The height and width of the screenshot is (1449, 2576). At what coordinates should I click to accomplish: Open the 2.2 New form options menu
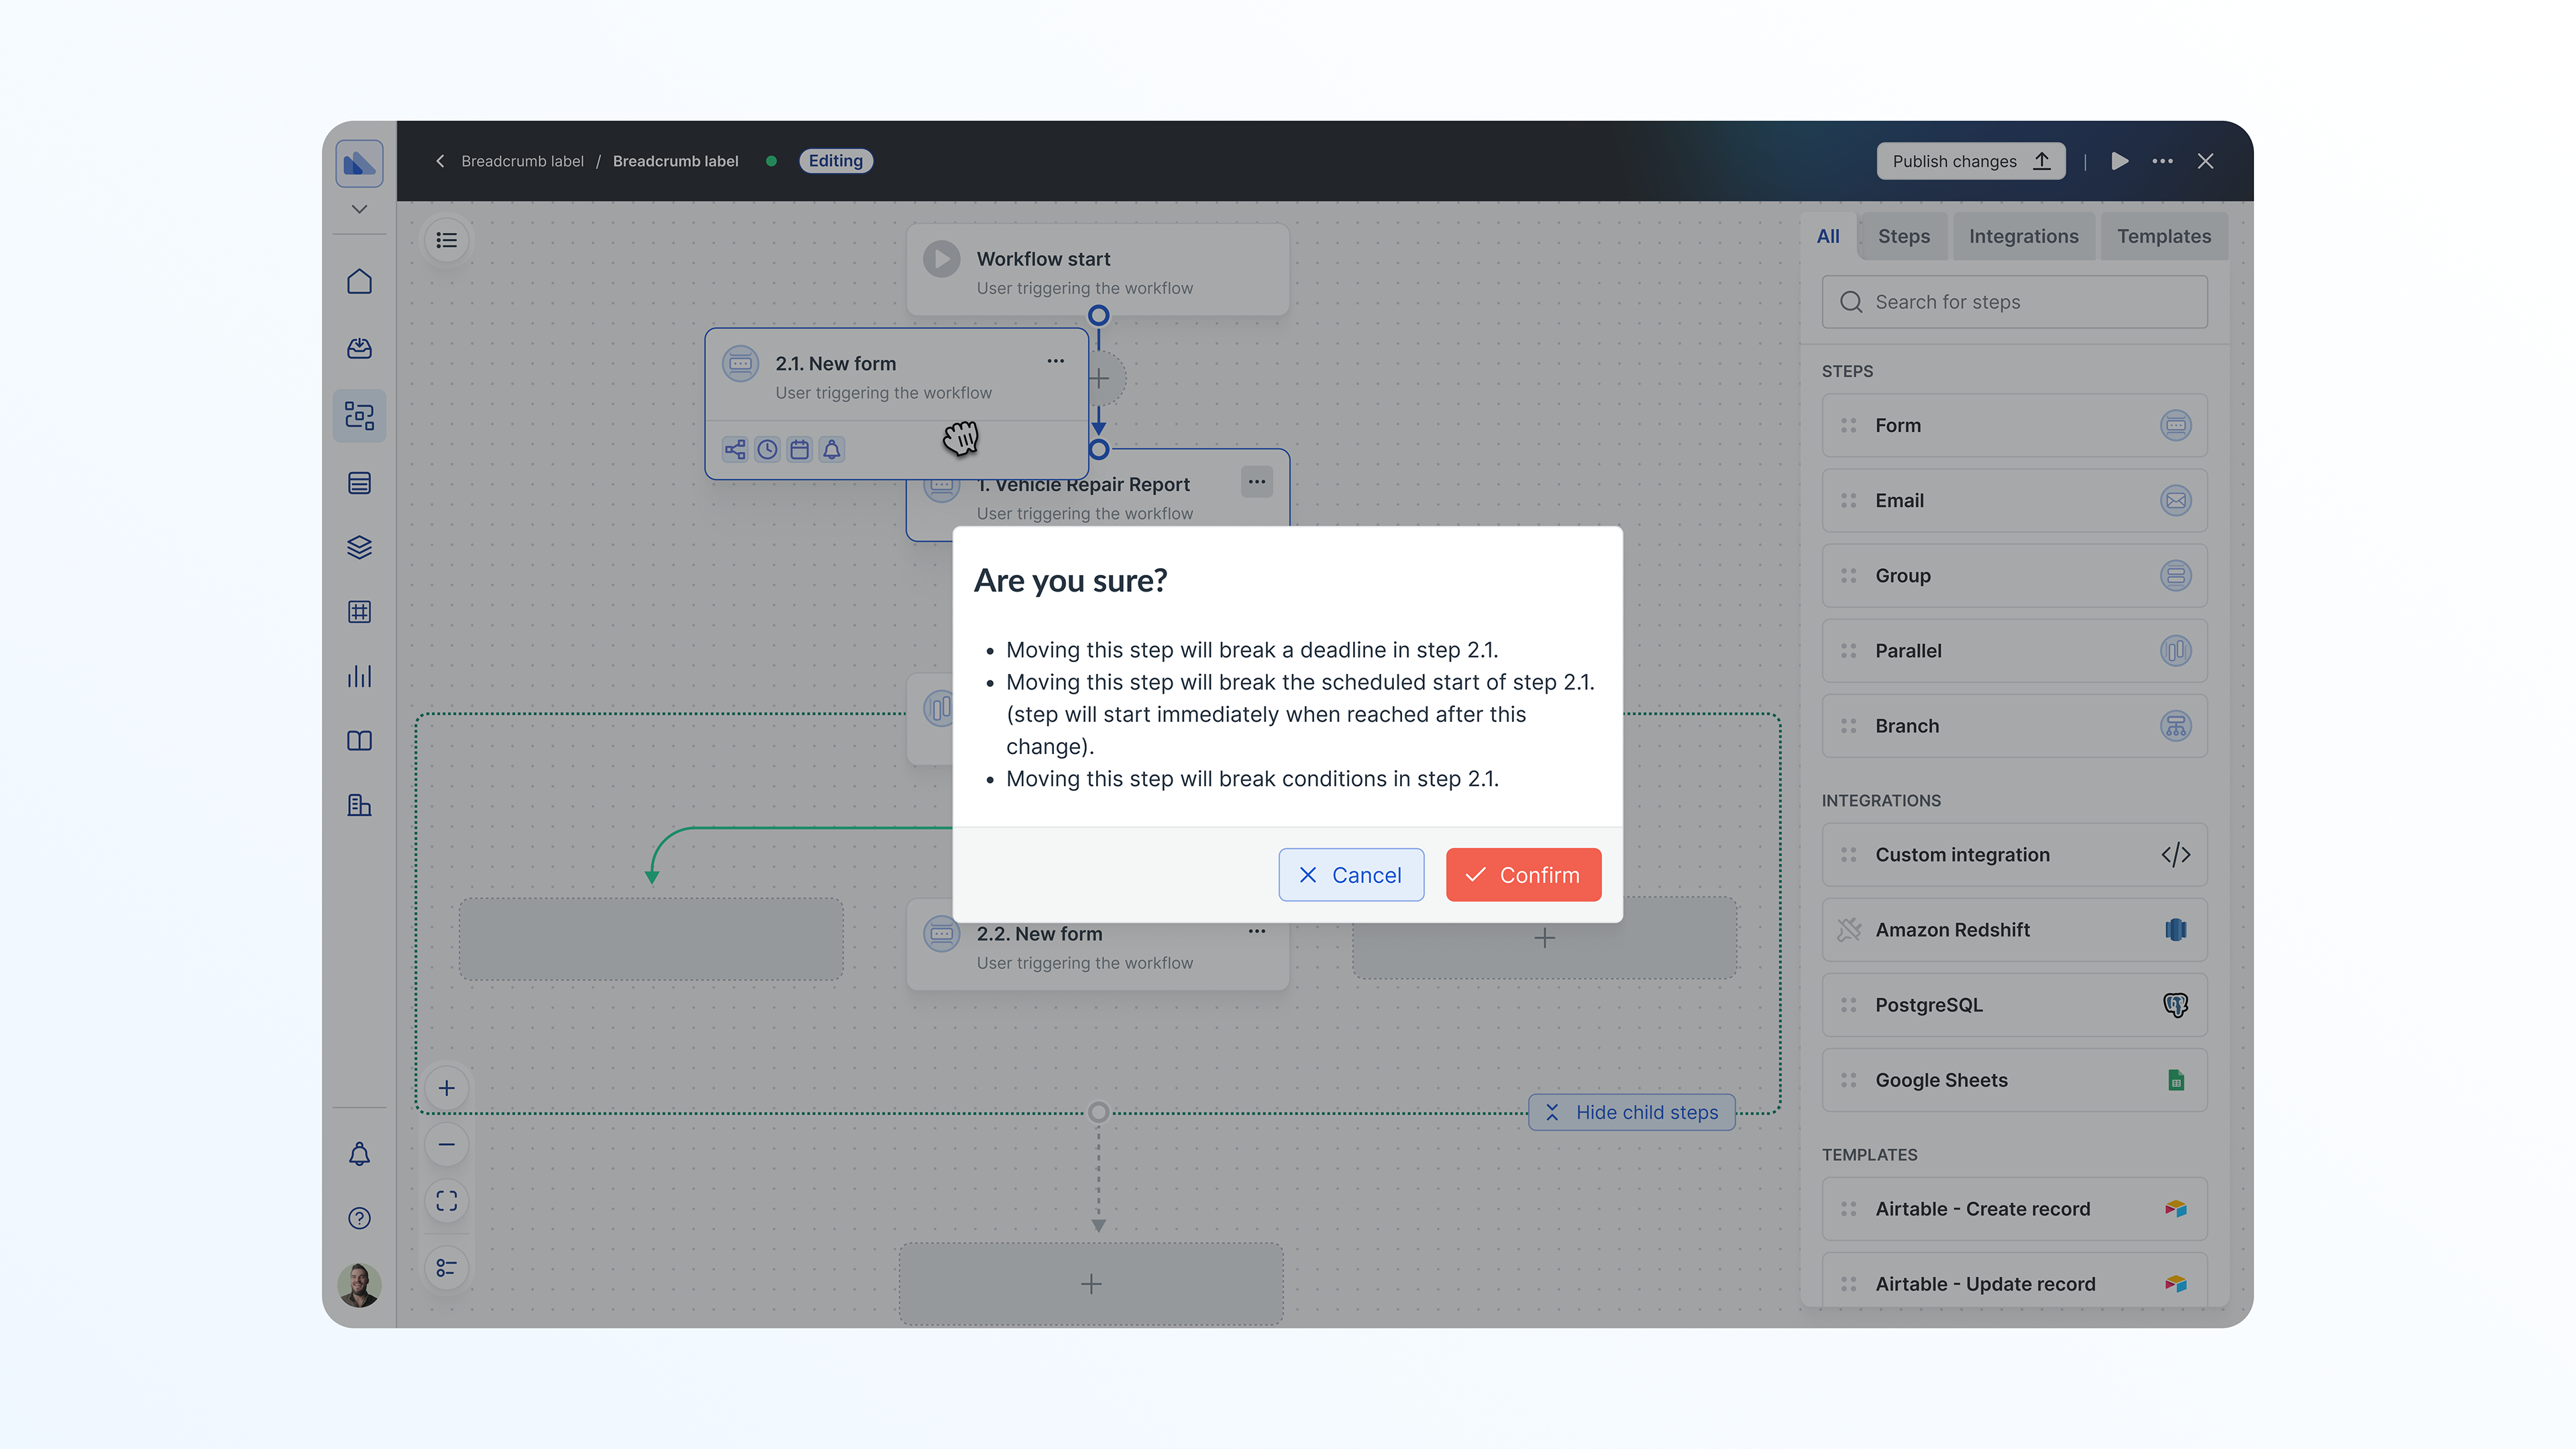[1257, 931]
